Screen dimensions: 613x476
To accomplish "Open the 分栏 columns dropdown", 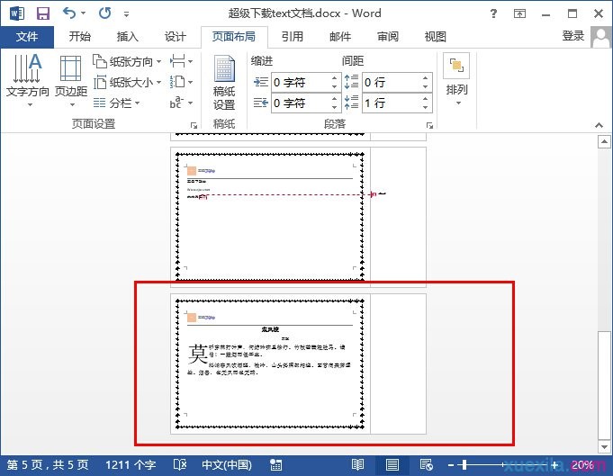I will click(x=117, y=103).
